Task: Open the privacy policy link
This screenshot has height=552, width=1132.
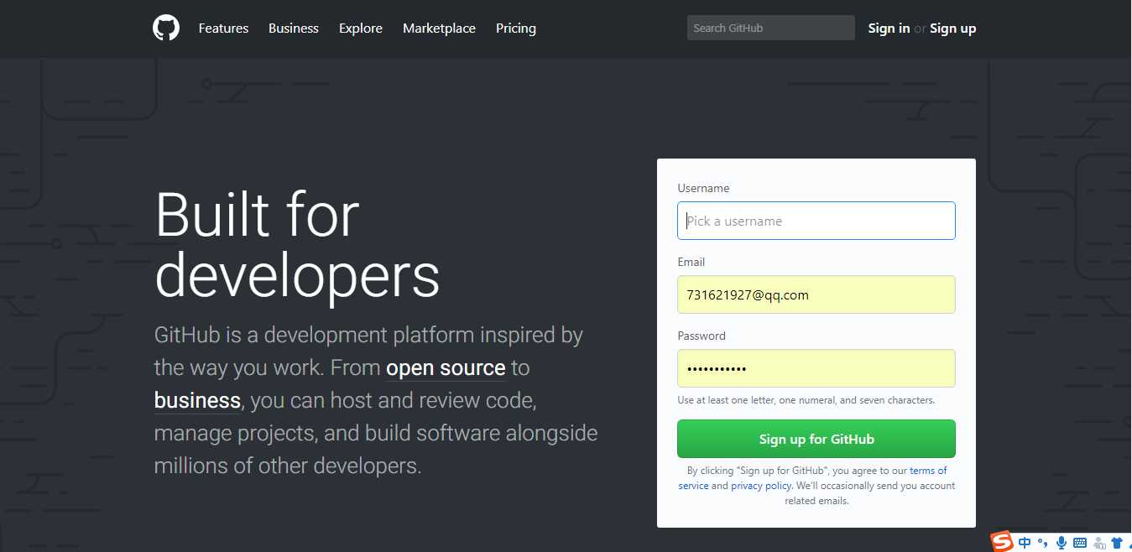Action: point(761,486)
